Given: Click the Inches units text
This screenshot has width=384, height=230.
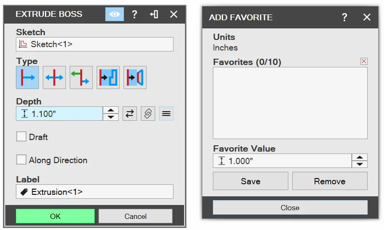Looking at the screenshot, I should 225,48.
